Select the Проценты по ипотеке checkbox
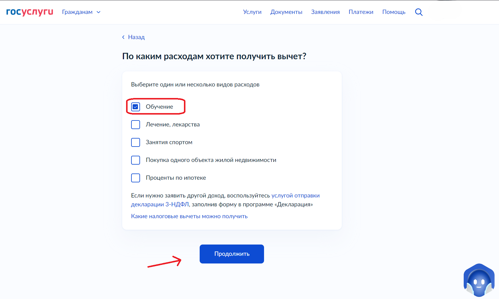The width and height of the screenshot is (499, 299). (x=136, y=178)
